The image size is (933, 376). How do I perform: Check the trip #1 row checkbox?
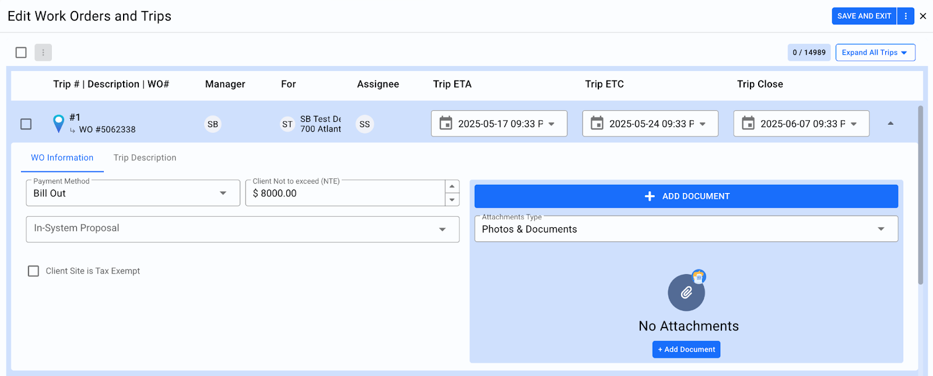[x=26, y=124]
